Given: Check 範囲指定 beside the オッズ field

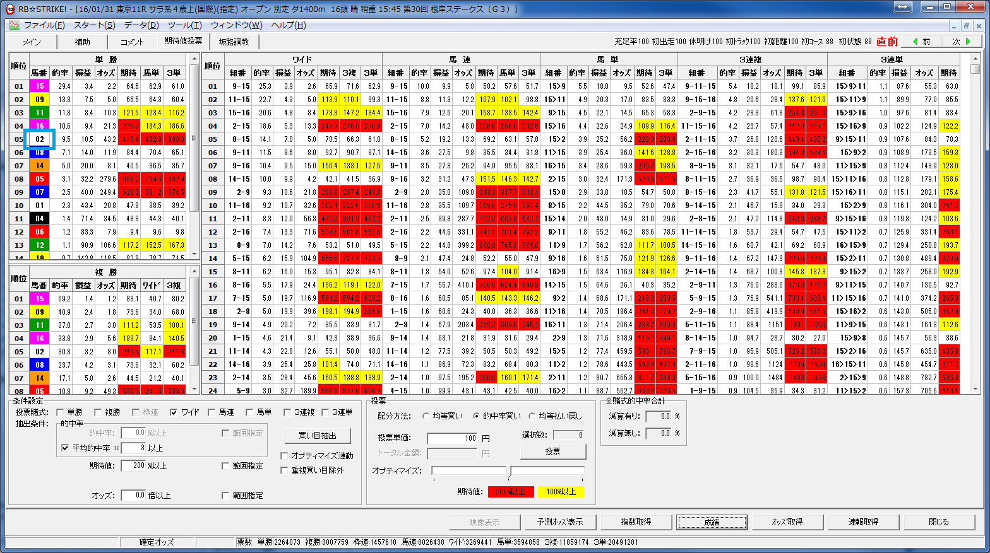Looking at the screenshot, I should coord(225,496).
